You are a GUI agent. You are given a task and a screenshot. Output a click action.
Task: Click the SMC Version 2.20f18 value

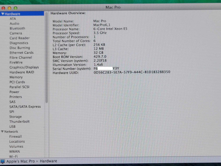click(100, 61)
